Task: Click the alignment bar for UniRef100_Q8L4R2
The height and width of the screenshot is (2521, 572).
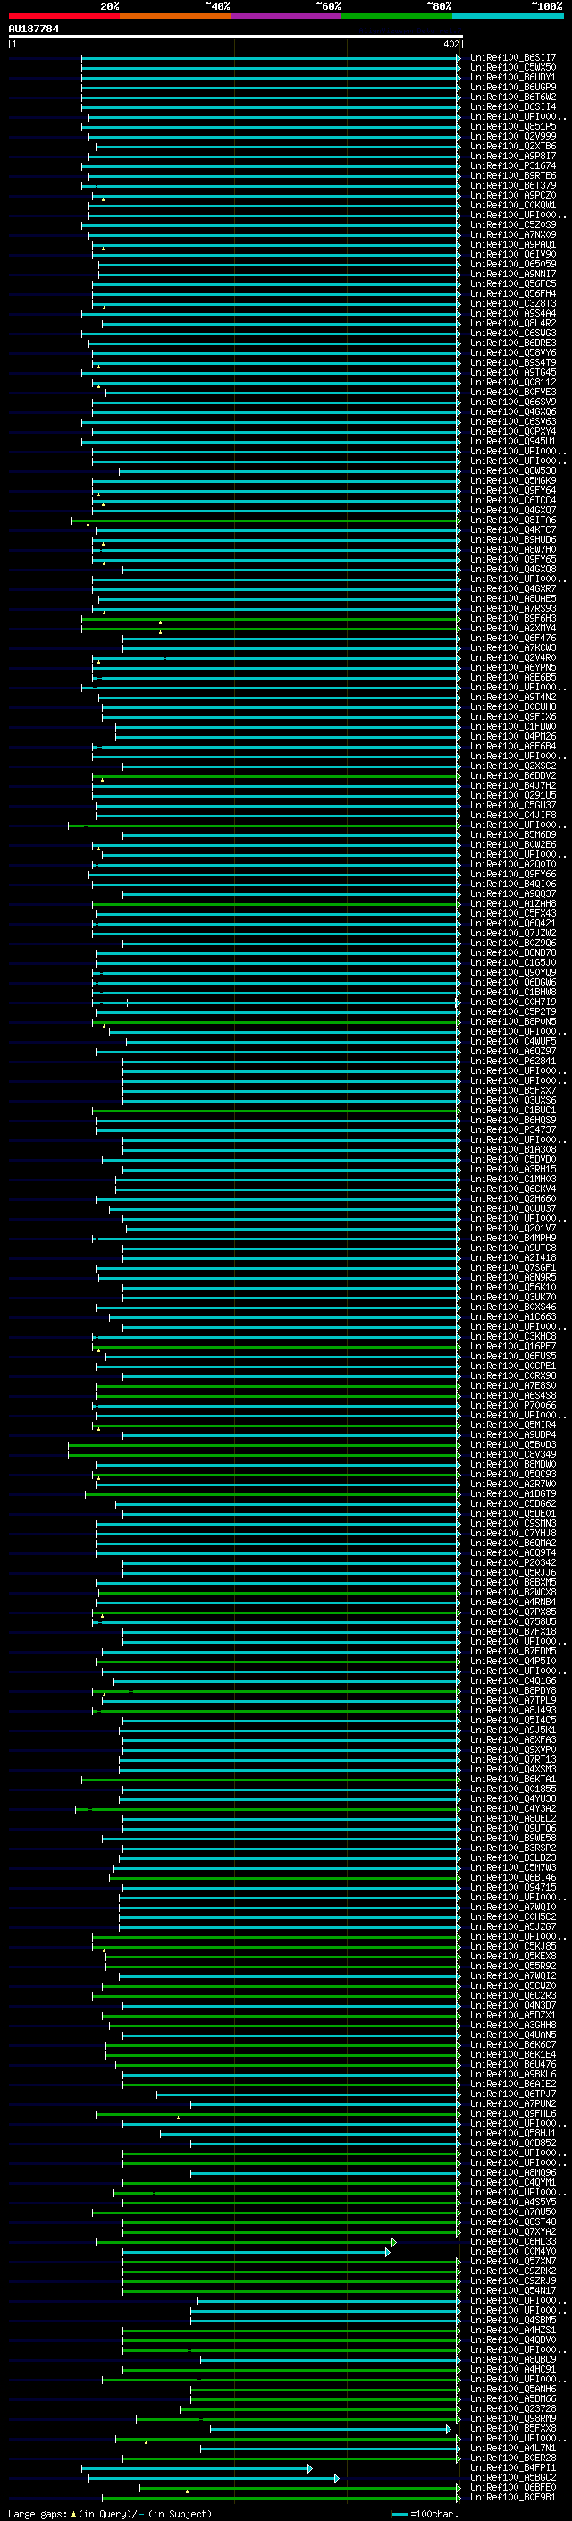Action: click(x=281, y=323)
